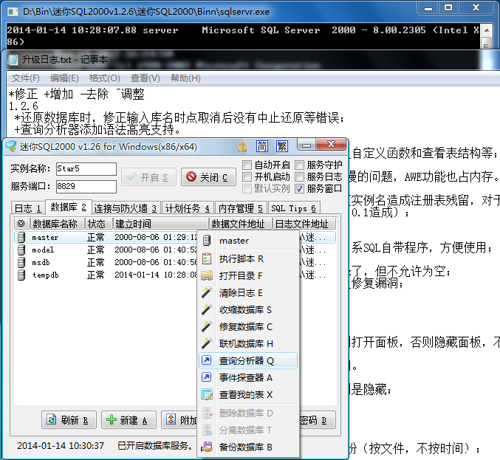Click the 关闭 C stop service button

tap(208, 177)
